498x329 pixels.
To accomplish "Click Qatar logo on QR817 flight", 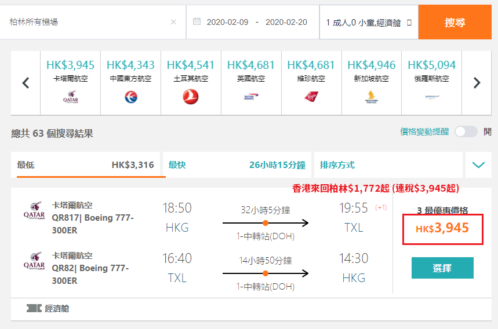I will click(34, 210).
